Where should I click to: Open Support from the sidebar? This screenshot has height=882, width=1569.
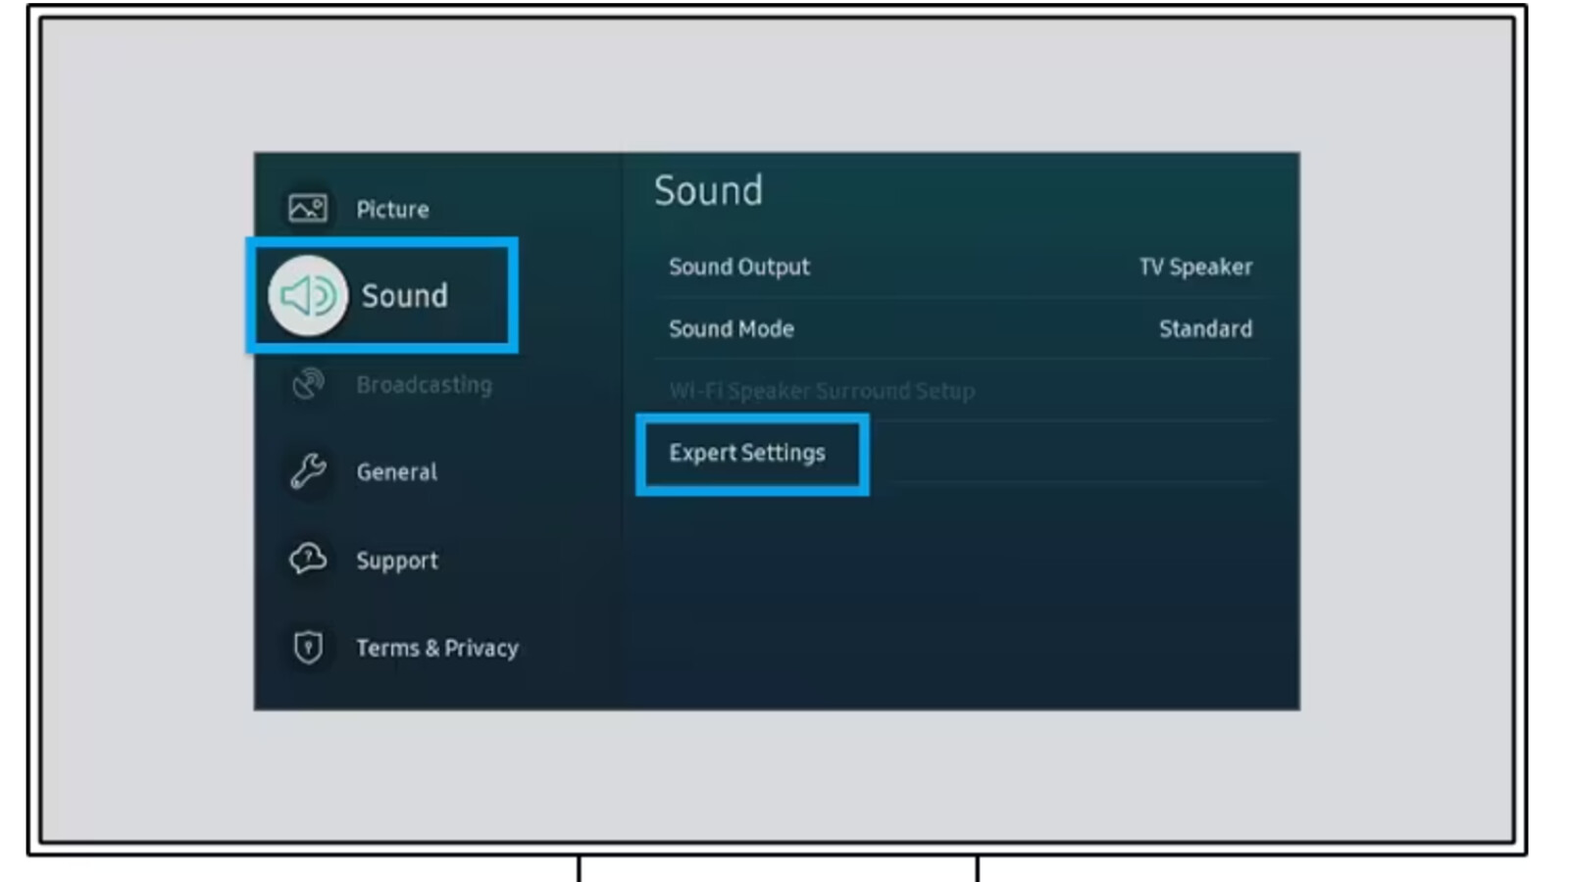click(x=396, y=560)
